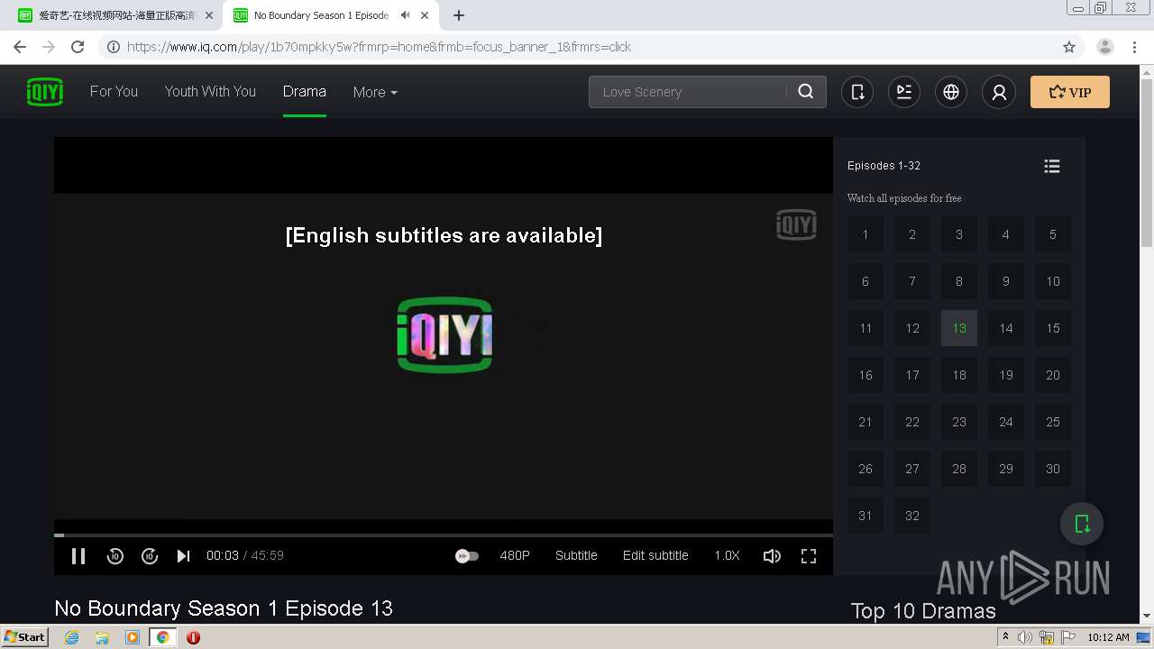Select episode 27
1154x649 pixels.
click(912, 469)
